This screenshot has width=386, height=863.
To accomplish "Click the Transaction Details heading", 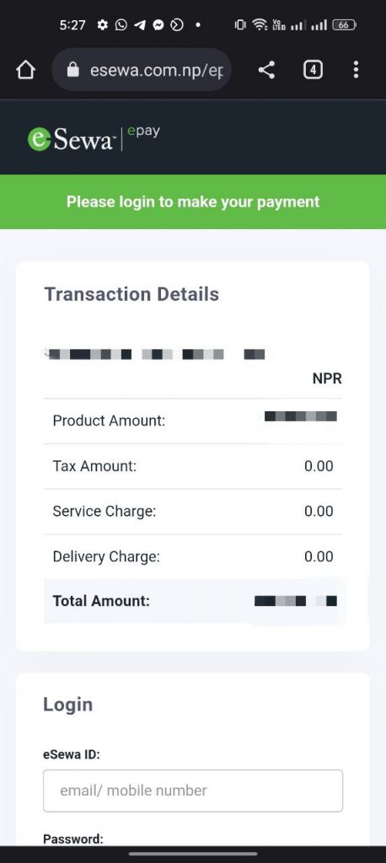I will (x=131, y=294).
